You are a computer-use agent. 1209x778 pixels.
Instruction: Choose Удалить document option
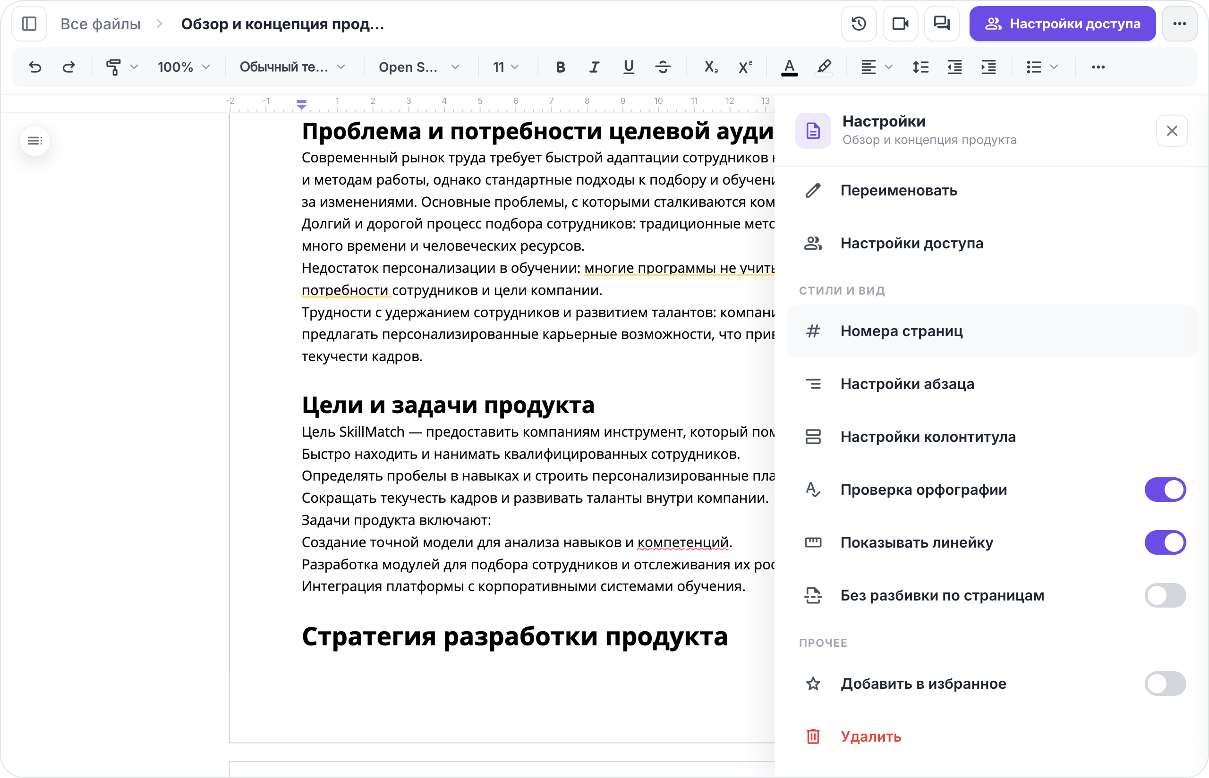(991, 736)
